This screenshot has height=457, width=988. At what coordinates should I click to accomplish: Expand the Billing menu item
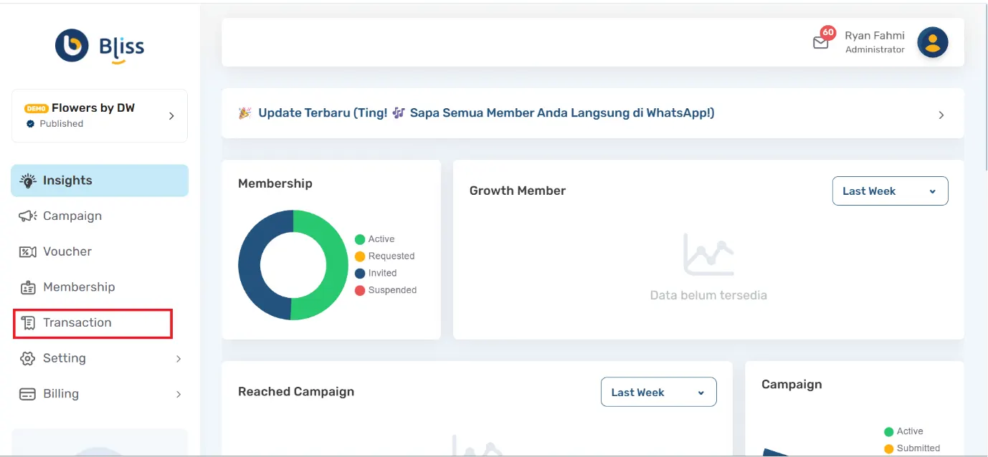pos(61,394)
